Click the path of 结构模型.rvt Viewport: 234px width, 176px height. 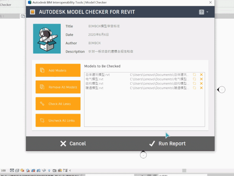click(159, 83)
